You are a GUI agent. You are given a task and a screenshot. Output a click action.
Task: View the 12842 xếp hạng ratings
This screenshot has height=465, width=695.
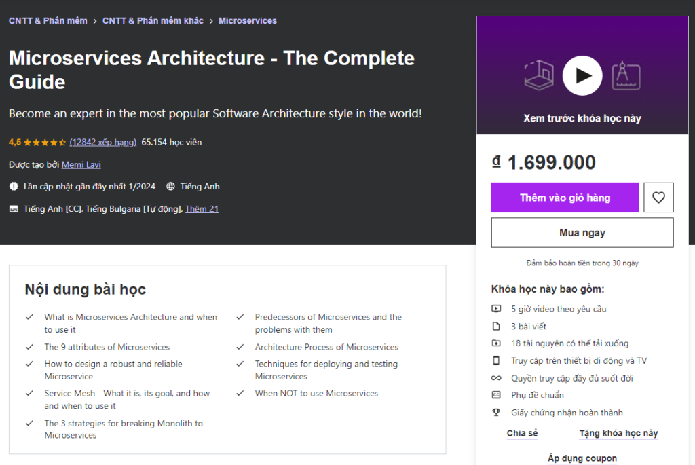point(102,142)
